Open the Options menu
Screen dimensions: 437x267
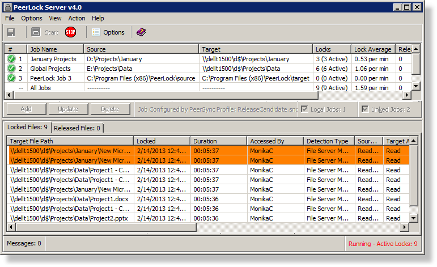click(32, 18)
